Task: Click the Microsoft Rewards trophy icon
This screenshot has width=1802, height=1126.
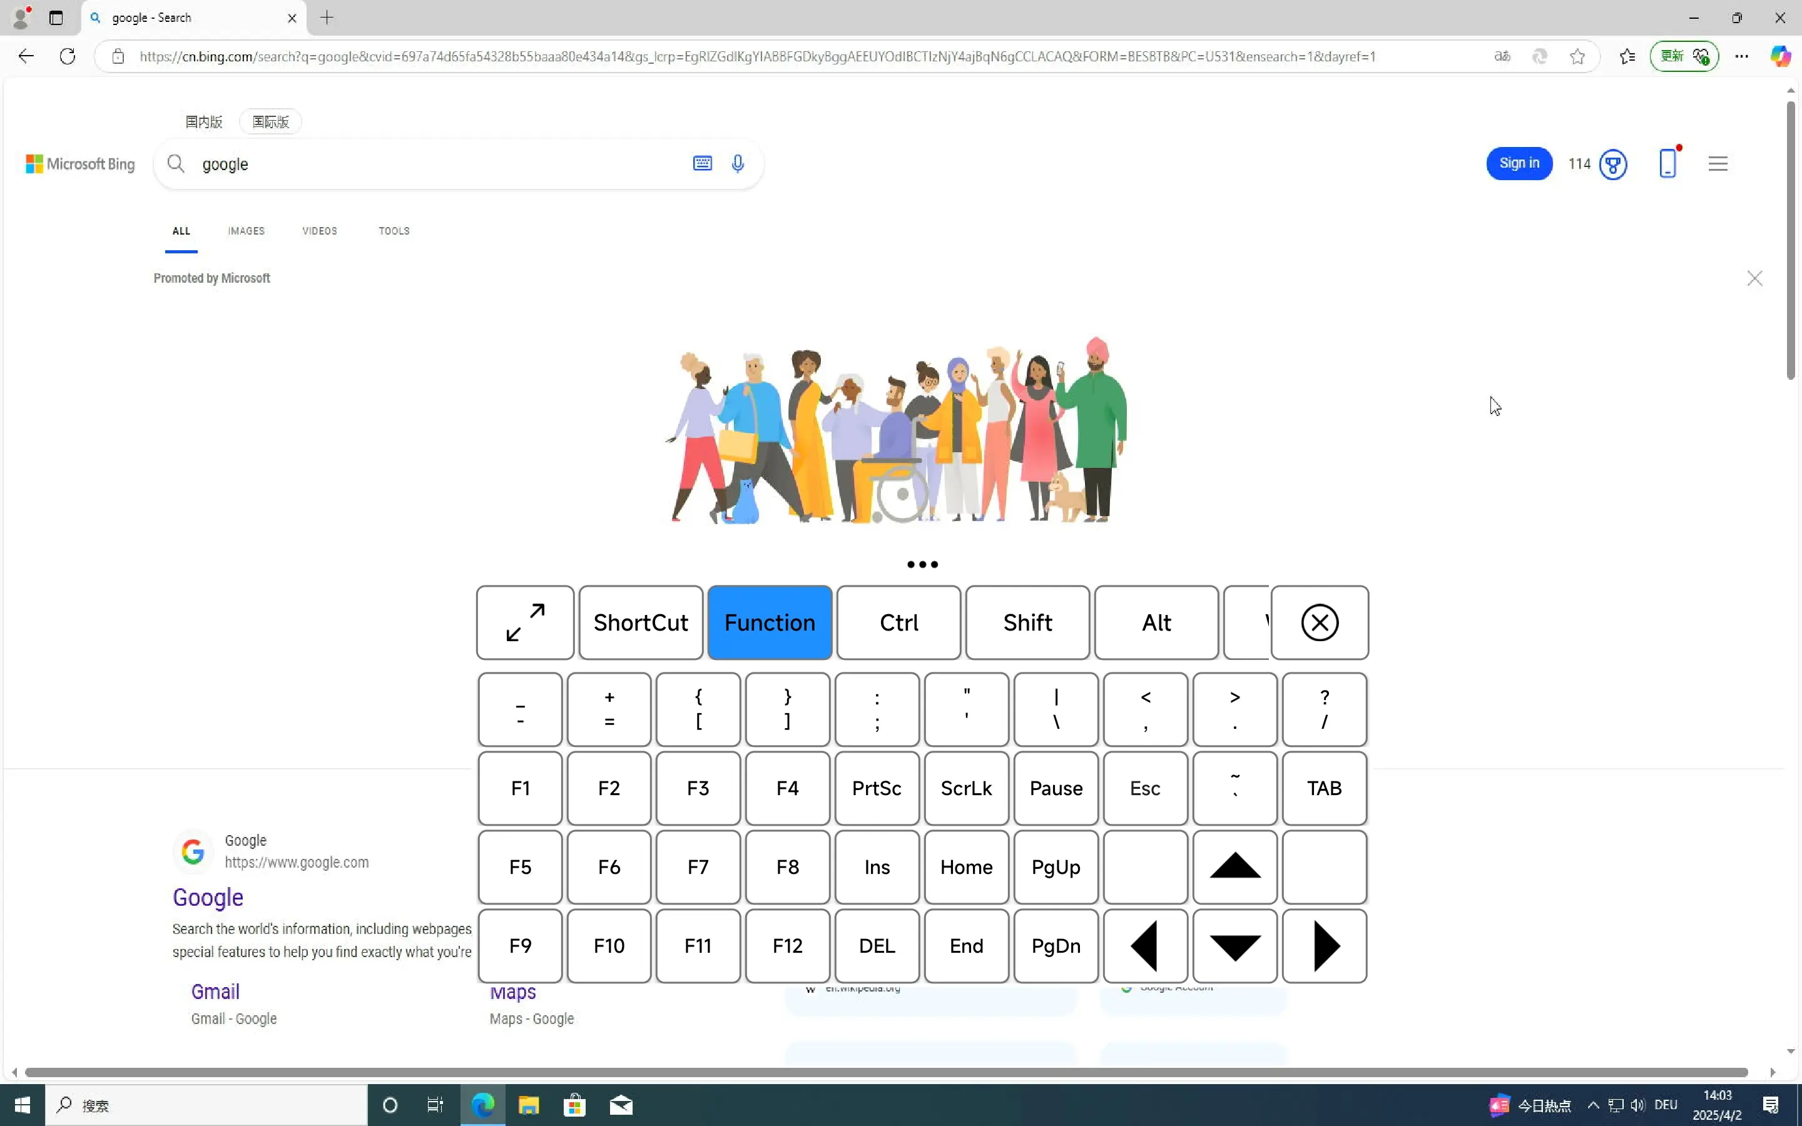Action: coord(1613,165)
